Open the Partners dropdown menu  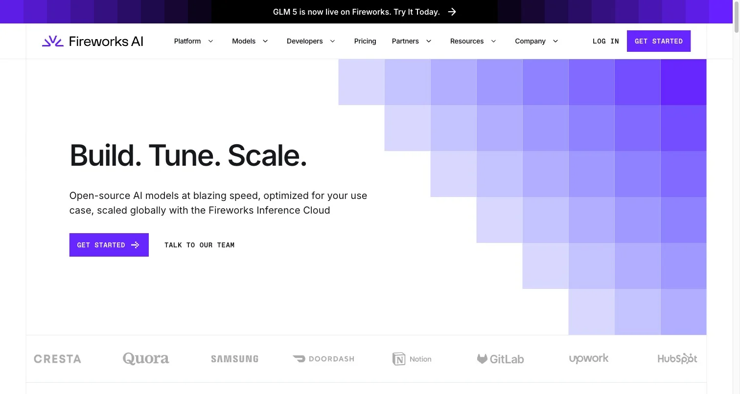pyautogui.click(x=412, y=41)
